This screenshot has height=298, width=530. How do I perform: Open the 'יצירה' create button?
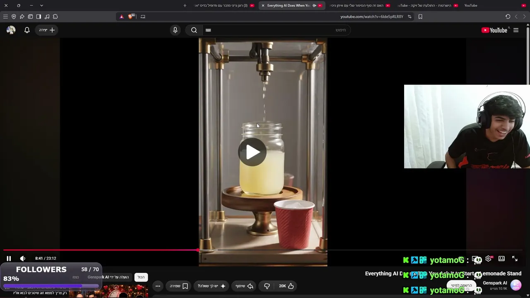pyautogui.click(x=46, y=30)
